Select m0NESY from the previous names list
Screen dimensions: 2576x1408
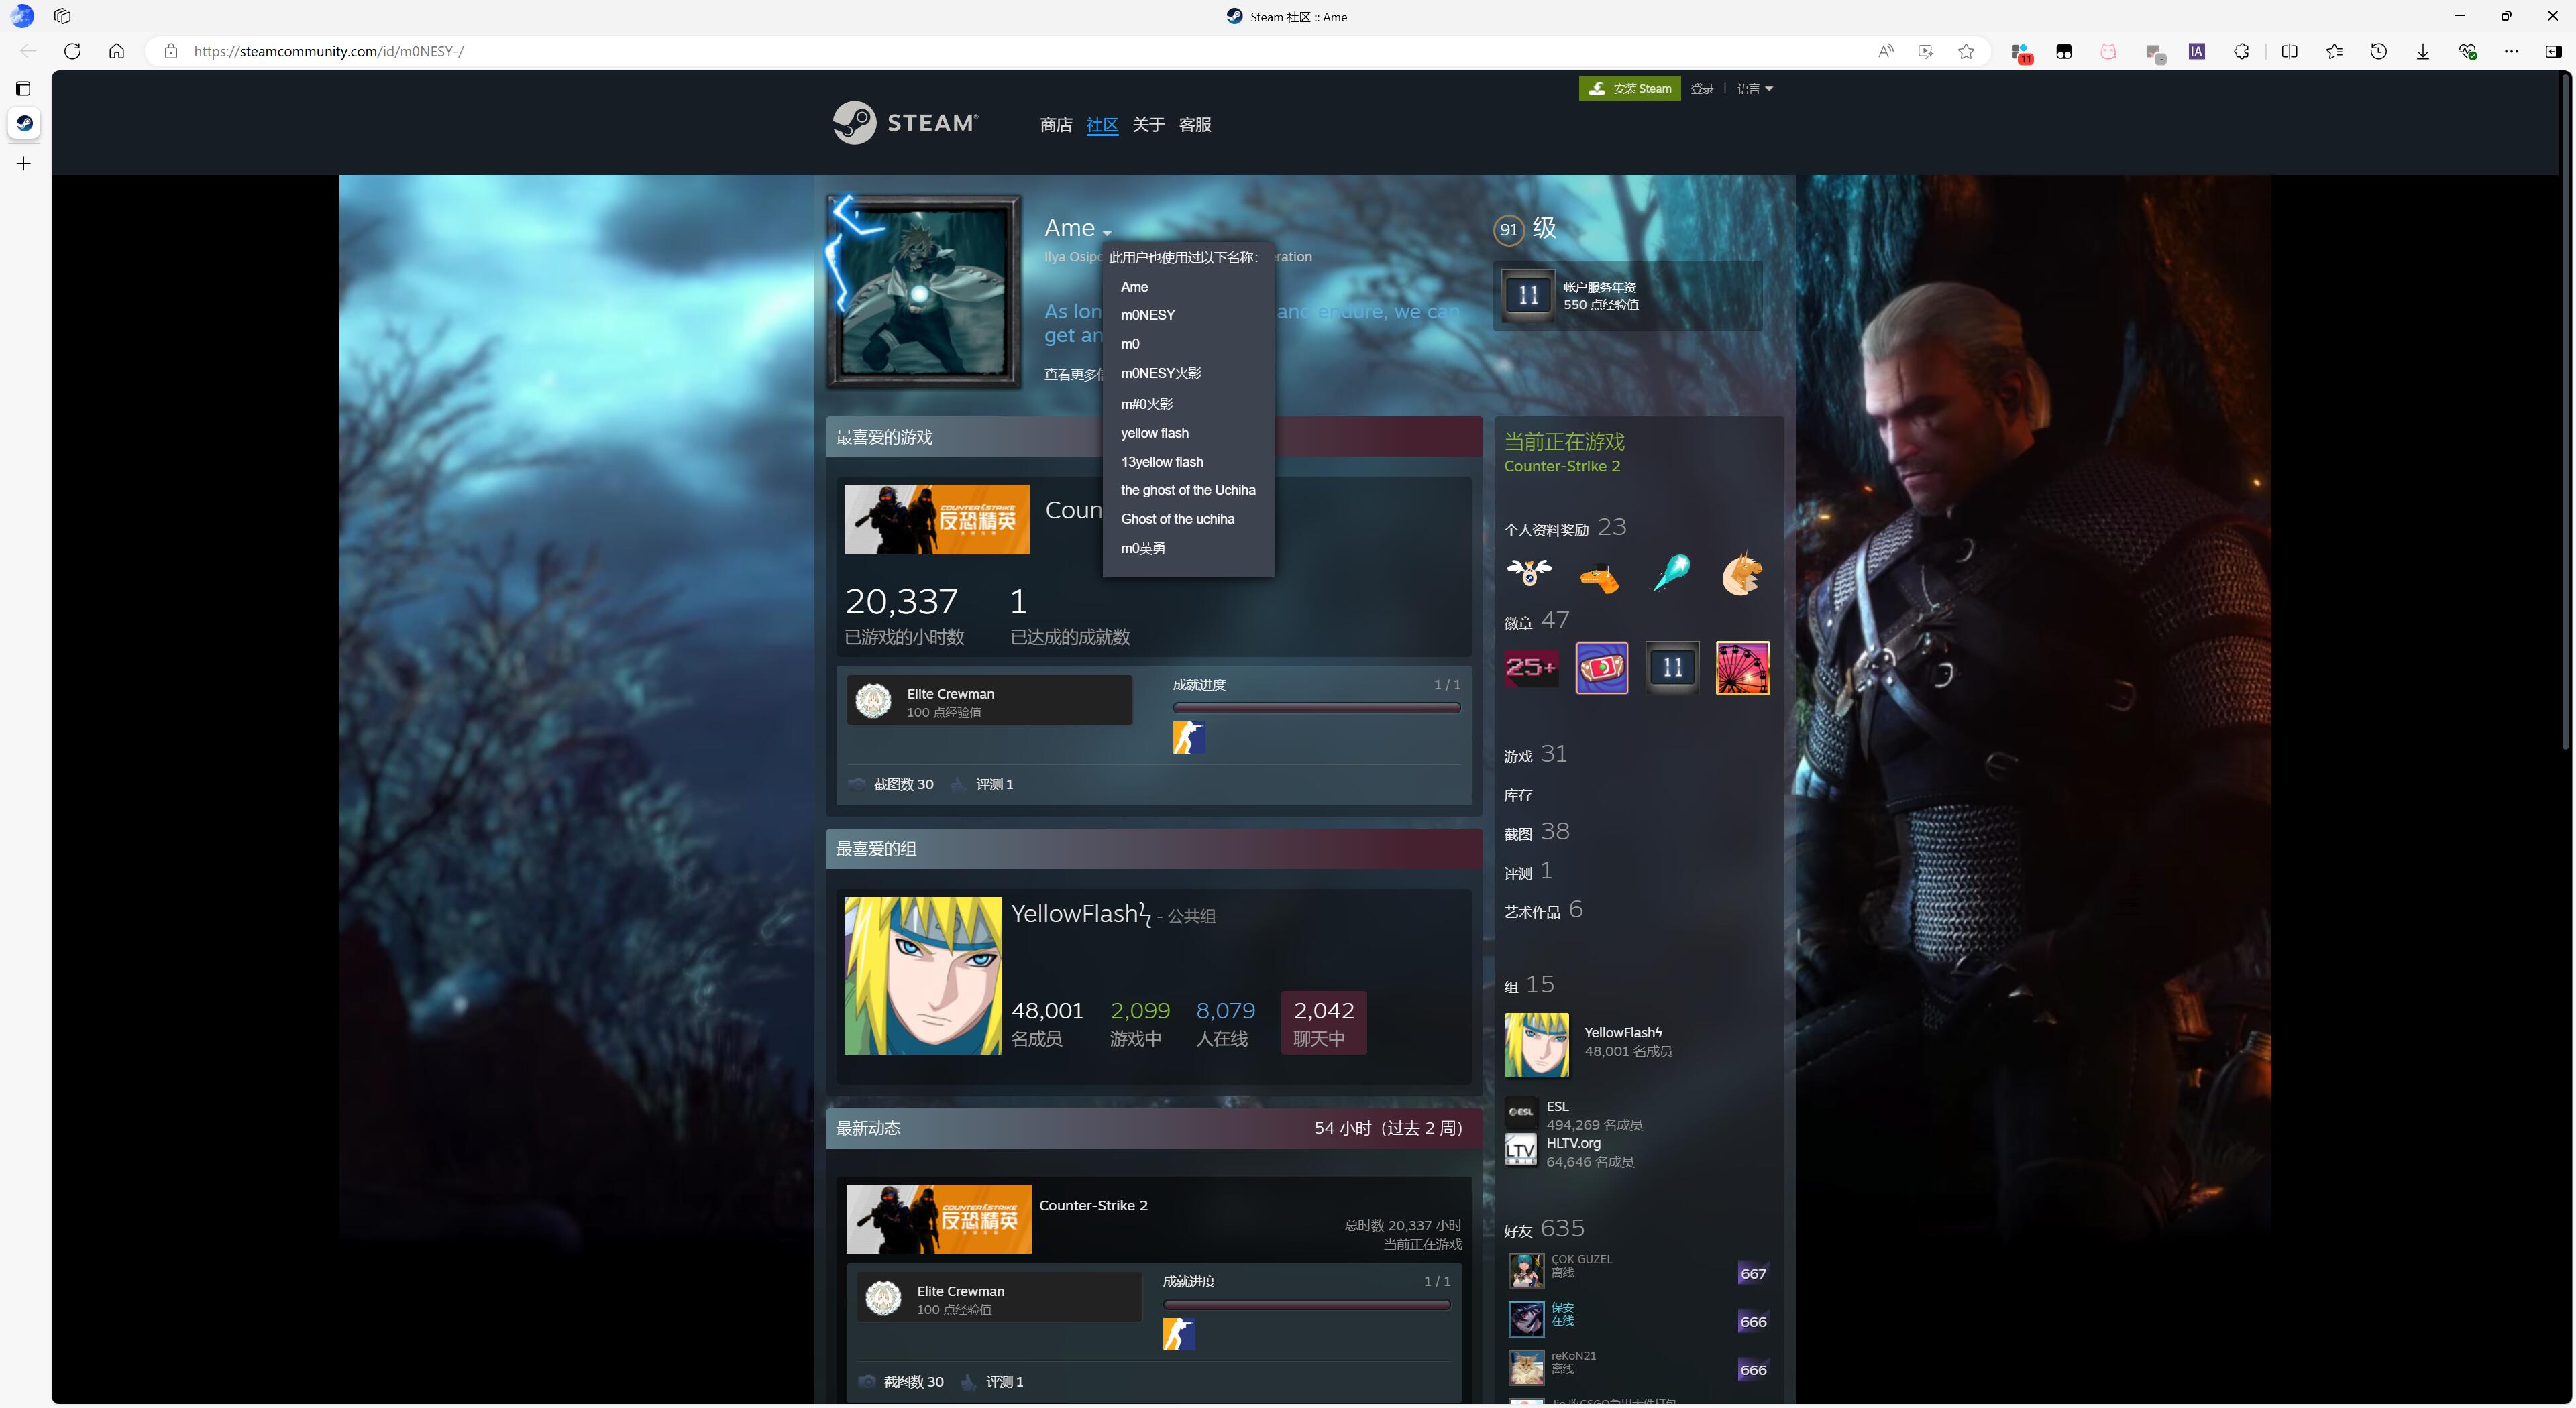pyautogui.click(x=1147, y=314)
